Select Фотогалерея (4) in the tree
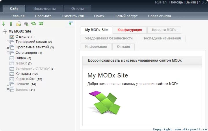Image resolution: width=208 pixels, height=131 pixels. coord(29,53)
